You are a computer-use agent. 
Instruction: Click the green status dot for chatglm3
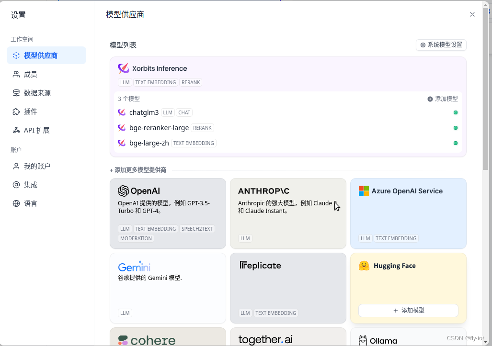pyautogui.click(x=456, y=112)
